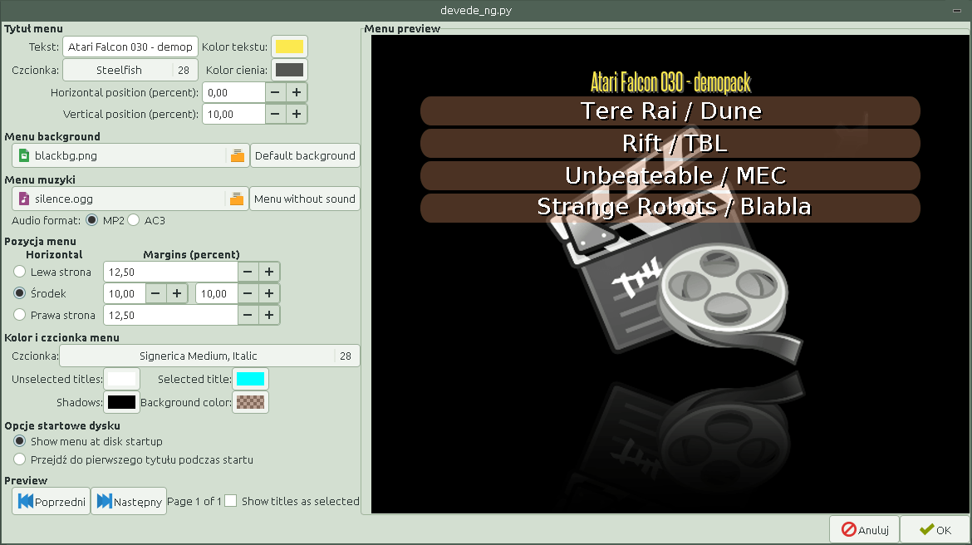Increase Vertical position percent with plus
972x545 pixels.
297,114
